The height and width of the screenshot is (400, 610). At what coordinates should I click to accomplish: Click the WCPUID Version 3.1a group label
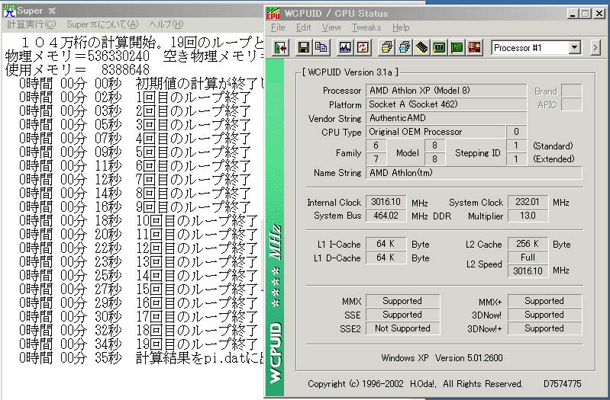coord(350,72)
